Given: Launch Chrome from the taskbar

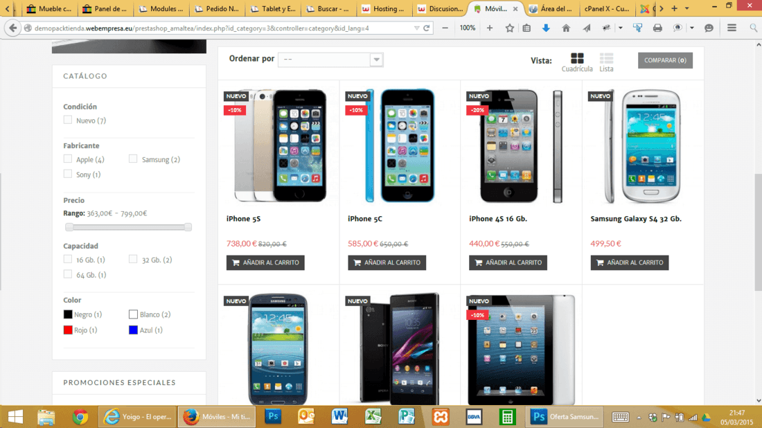Looking at the screenshot, I should [80, 417].
